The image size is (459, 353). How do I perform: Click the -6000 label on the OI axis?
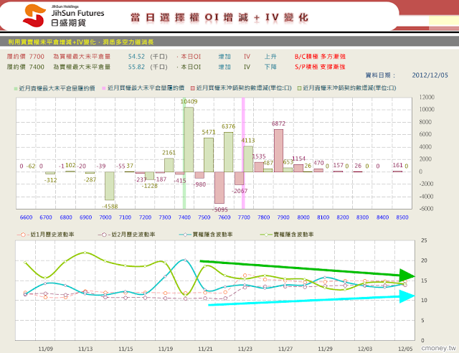pos(426,209)
